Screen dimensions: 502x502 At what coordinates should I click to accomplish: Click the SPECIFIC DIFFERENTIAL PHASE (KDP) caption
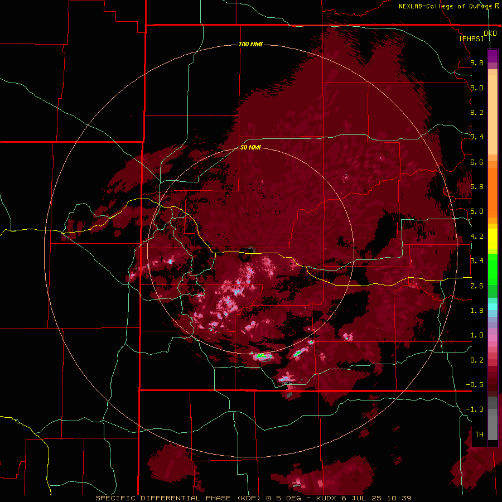[x=179, y=498]
